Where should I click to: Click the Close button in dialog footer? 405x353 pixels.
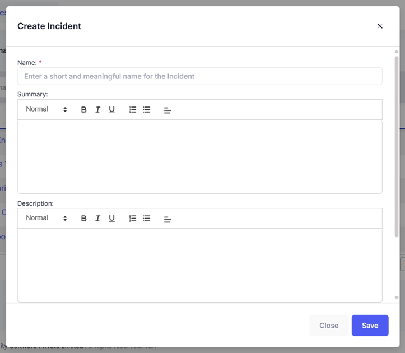coord(329,326)
